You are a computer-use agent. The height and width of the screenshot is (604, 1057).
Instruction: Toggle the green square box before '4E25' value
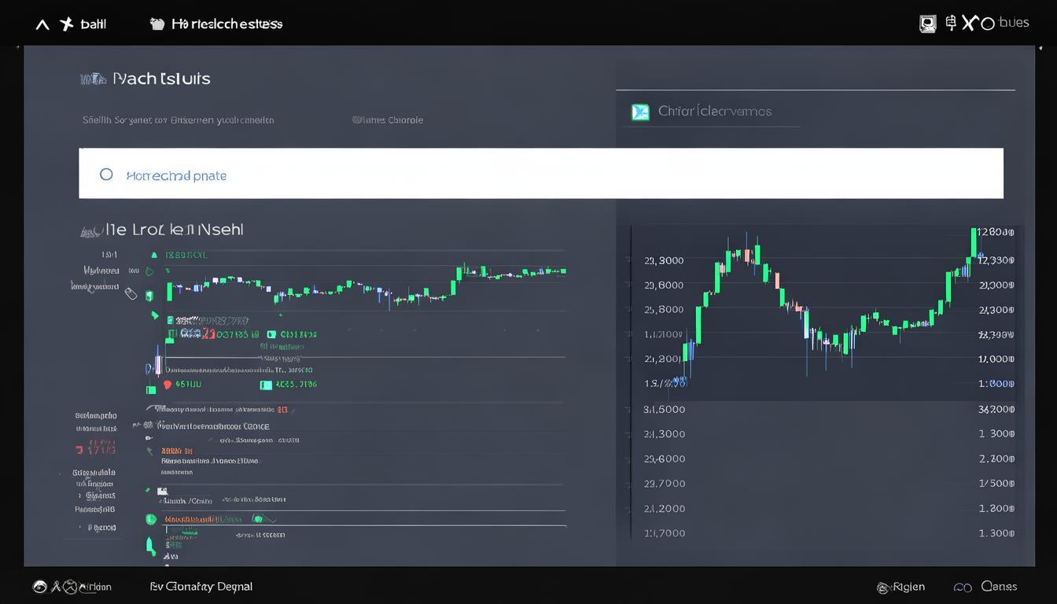click(266, 385)
